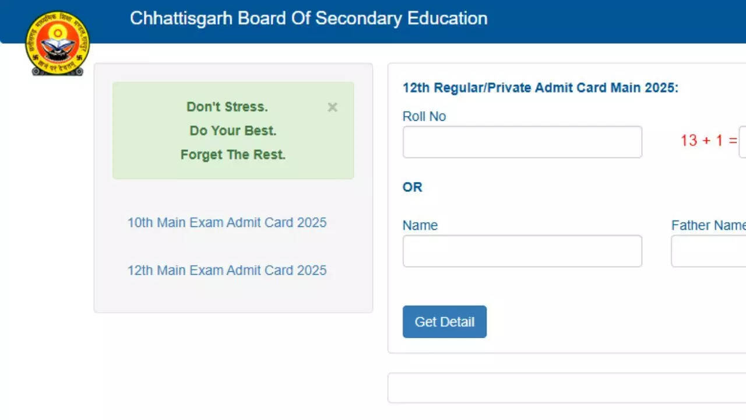Click the "Do Your Best." message line

click(233, 131)
